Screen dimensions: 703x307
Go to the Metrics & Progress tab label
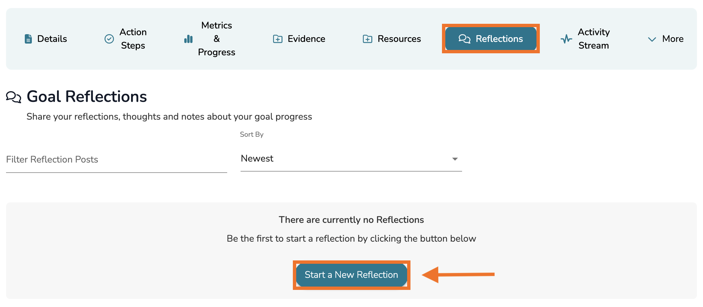pyautogui.click(x=216, y=39)
